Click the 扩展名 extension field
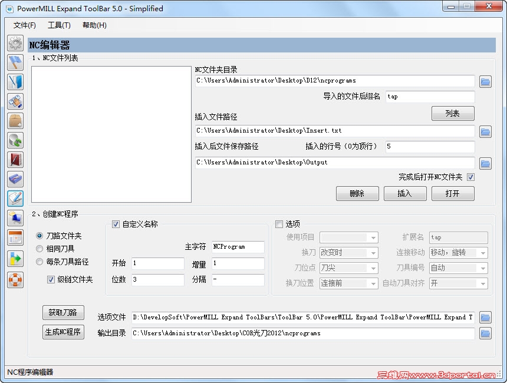Viewport: 507px width, 383px height. (458, 237)
